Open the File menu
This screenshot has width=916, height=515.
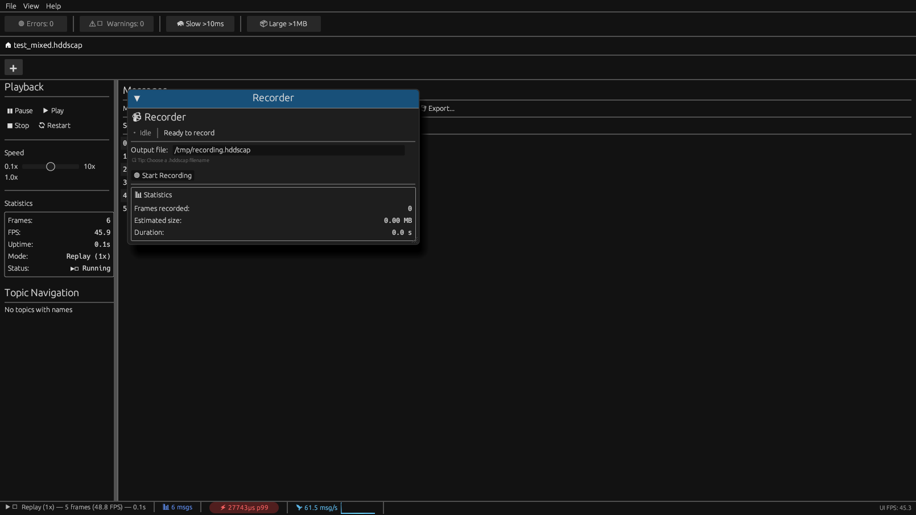[x=11, y=6]
